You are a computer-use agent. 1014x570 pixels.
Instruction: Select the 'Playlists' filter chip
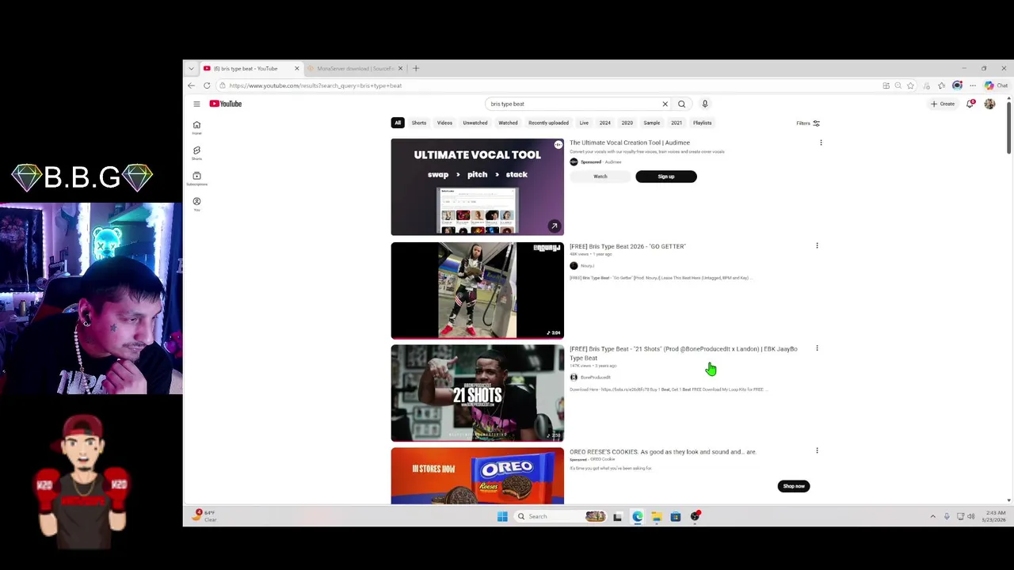pyautogui.click(x=703, y=123)
